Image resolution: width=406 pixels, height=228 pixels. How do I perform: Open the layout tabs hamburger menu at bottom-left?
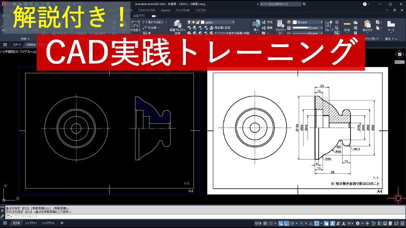pyautogui.click(x=5, y=223)
